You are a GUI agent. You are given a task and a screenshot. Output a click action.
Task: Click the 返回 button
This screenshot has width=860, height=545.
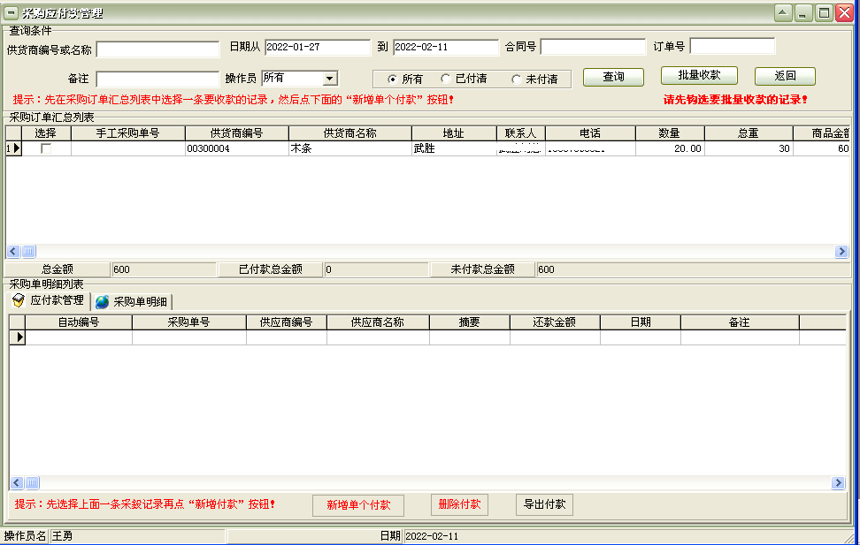(x=784, y=78)
